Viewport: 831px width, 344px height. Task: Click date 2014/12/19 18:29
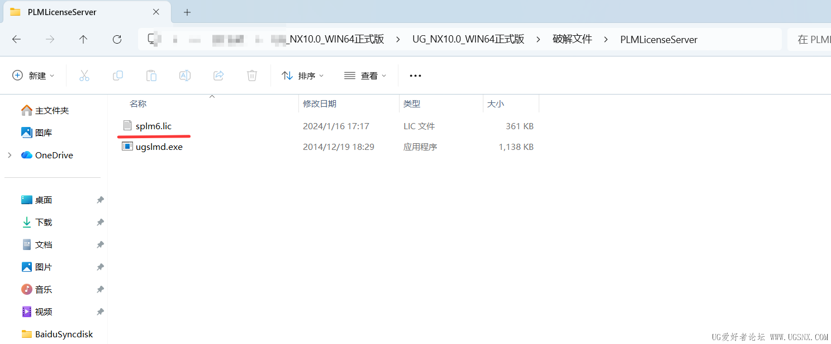coord(339,147)
